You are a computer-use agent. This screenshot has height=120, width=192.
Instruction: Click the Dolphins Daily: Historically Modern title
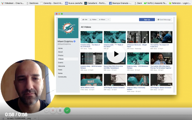click(136, 88)
